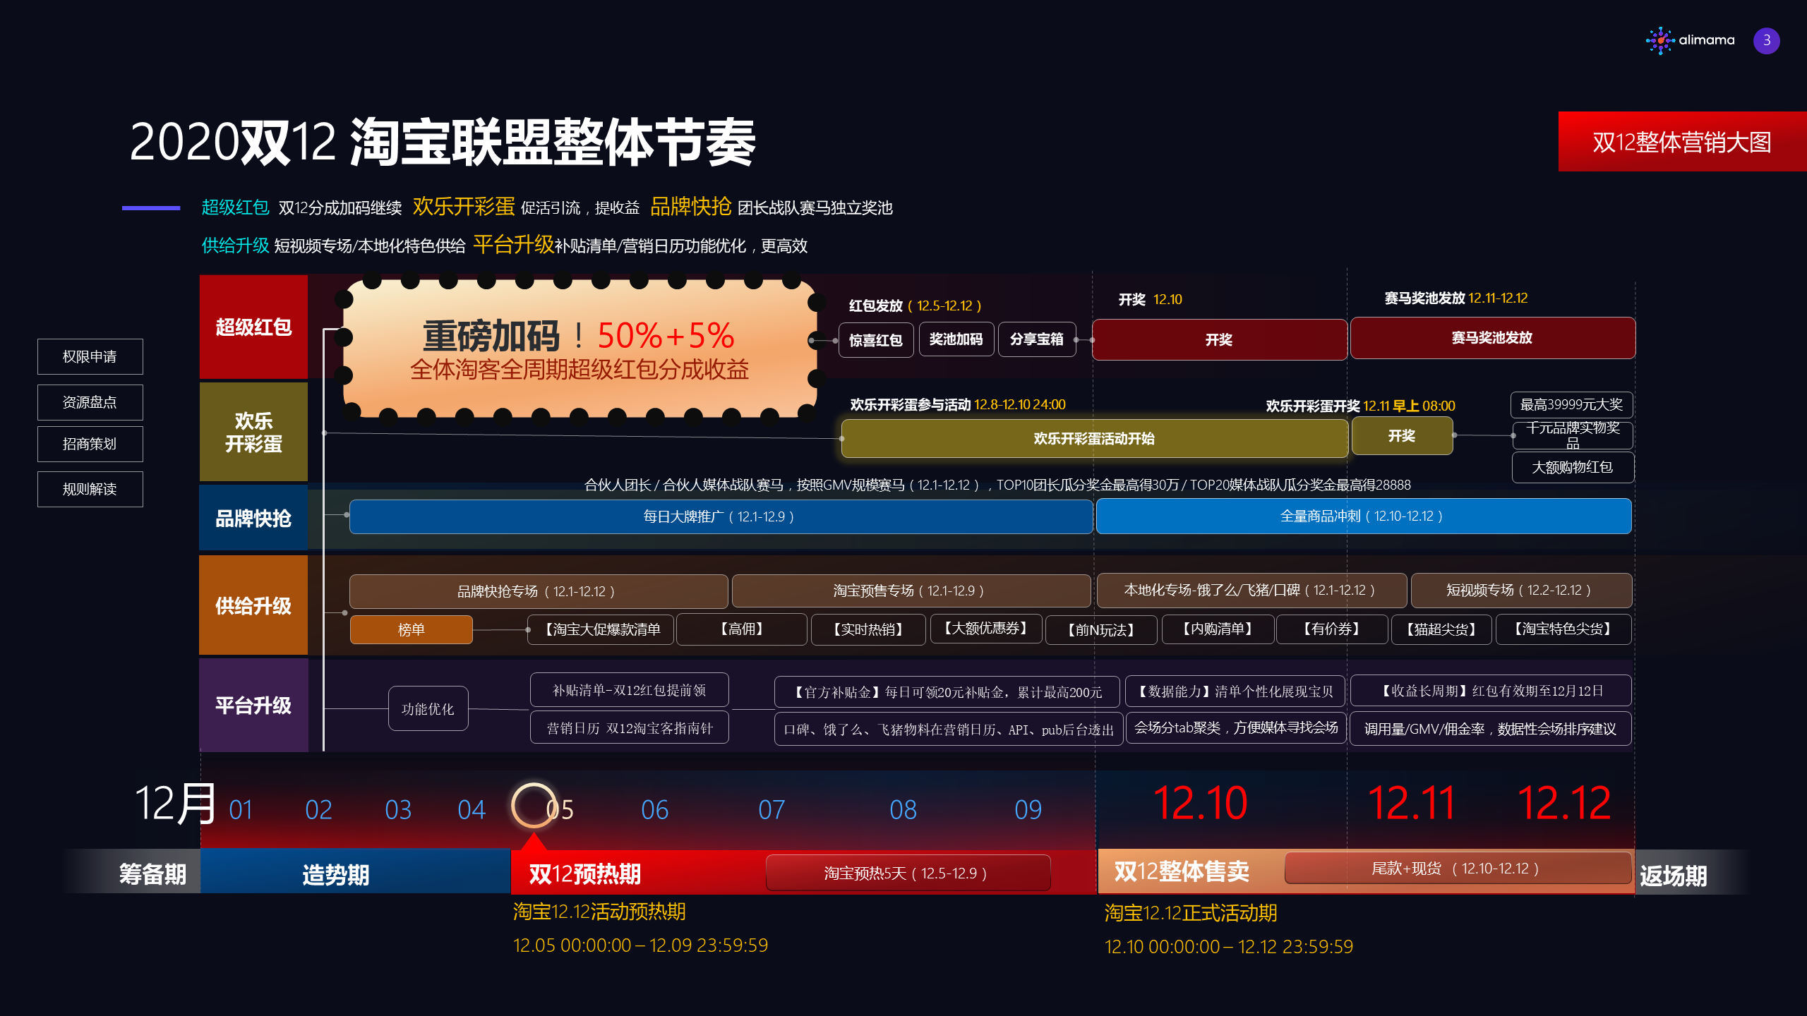Click the 每日大牌推广 (12.1-12.9) bar
The image size is (1807, 1016).
[720, 516]
